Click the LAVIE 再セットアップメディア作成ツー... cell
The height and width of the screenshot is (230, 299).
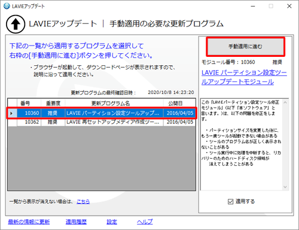[x=114, y=122]
